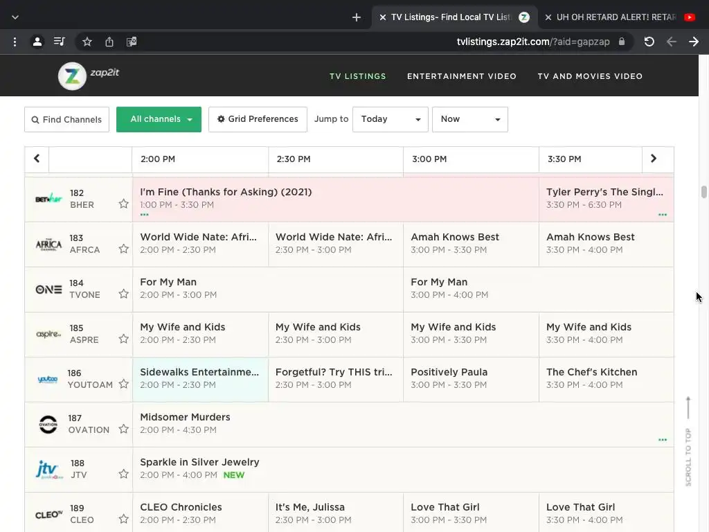Switch to the YouTube browser tab
This screenshot has height=532, width=709.
click(620, 17)
